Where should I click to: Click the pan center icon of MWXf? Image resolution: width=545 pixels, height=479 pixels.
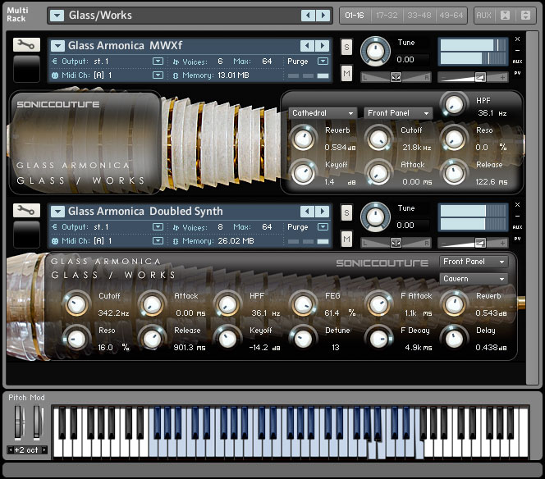click(x=396, y=77)
